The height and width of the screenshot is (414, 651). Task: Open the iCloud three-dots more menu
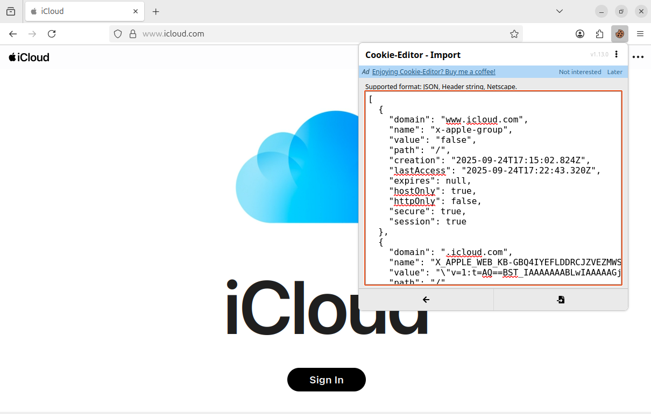coord(638,57)
